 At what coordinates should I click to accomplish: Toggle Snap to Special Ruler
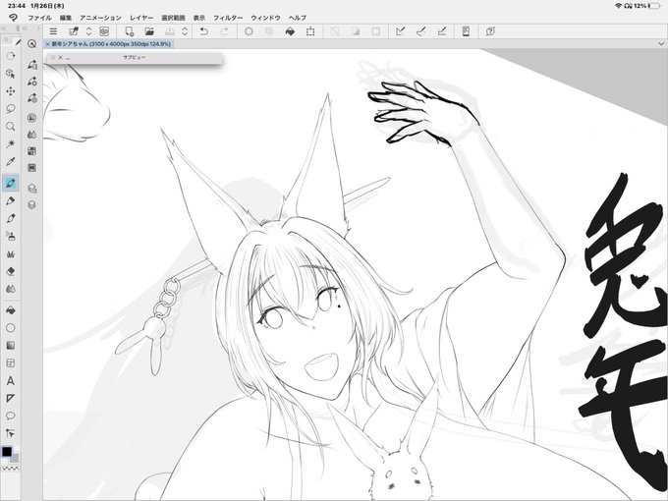point(420,31)
